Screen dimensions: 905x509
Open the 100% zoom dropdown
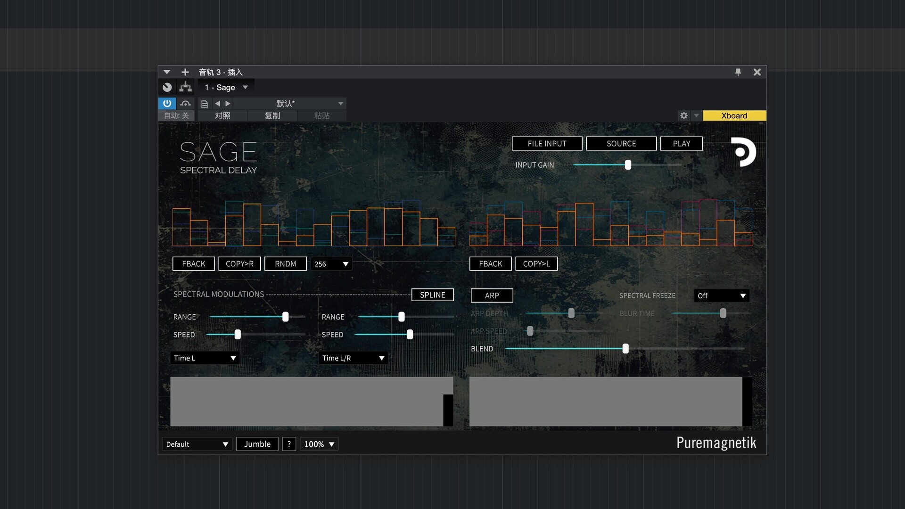(319, 444)
